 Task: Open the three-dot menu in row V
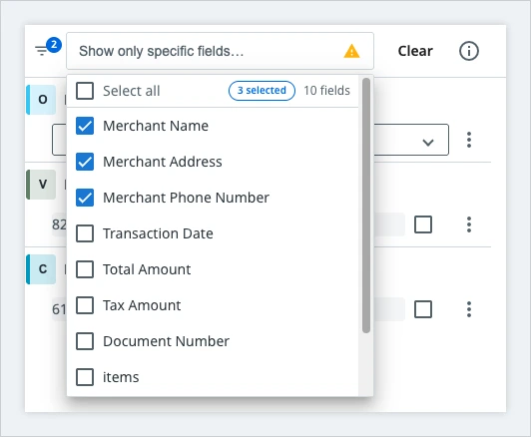tap(469, 224)
